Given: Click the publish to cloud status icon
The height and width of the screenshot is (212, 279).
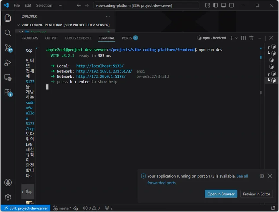Looking at the screenshot, I should pyautogui.click(x=76, y=208).
